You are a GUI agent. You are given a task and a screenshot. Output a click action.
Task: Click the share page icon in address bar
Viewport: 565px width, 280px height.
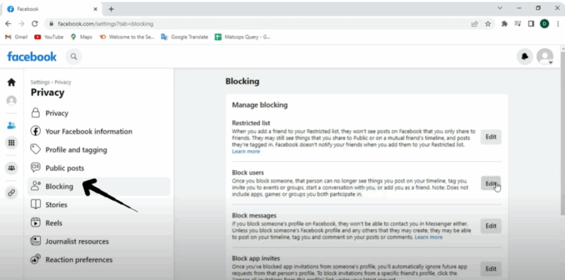(475, 24)
